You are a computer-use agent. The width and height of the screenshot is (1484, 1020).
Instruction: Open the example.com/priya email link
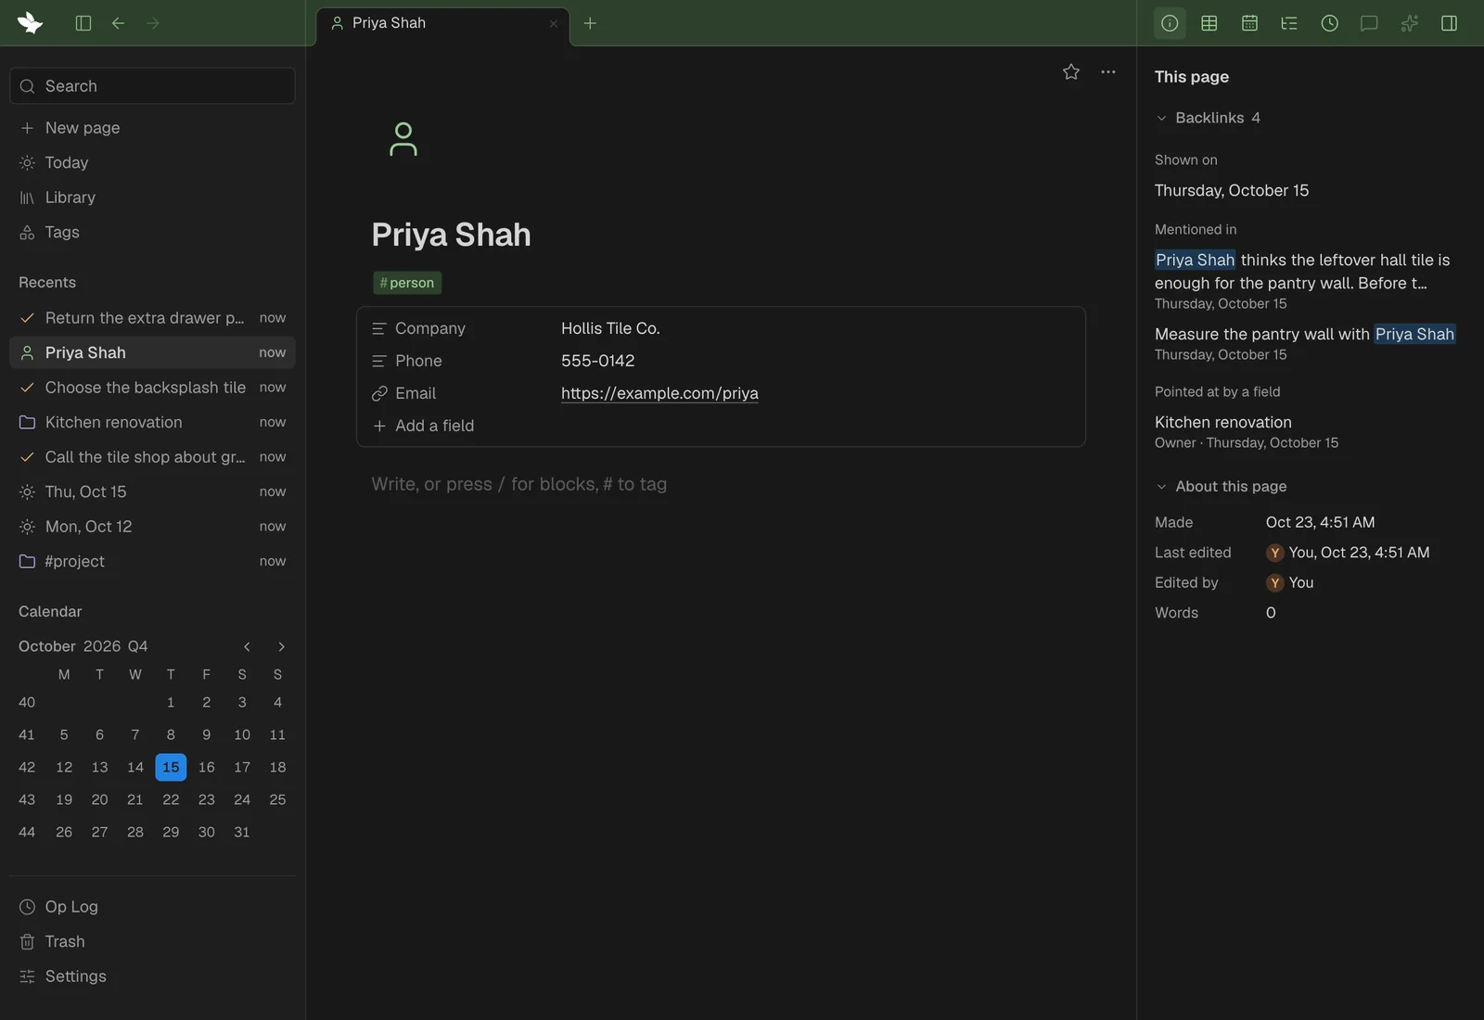(659, 393)
